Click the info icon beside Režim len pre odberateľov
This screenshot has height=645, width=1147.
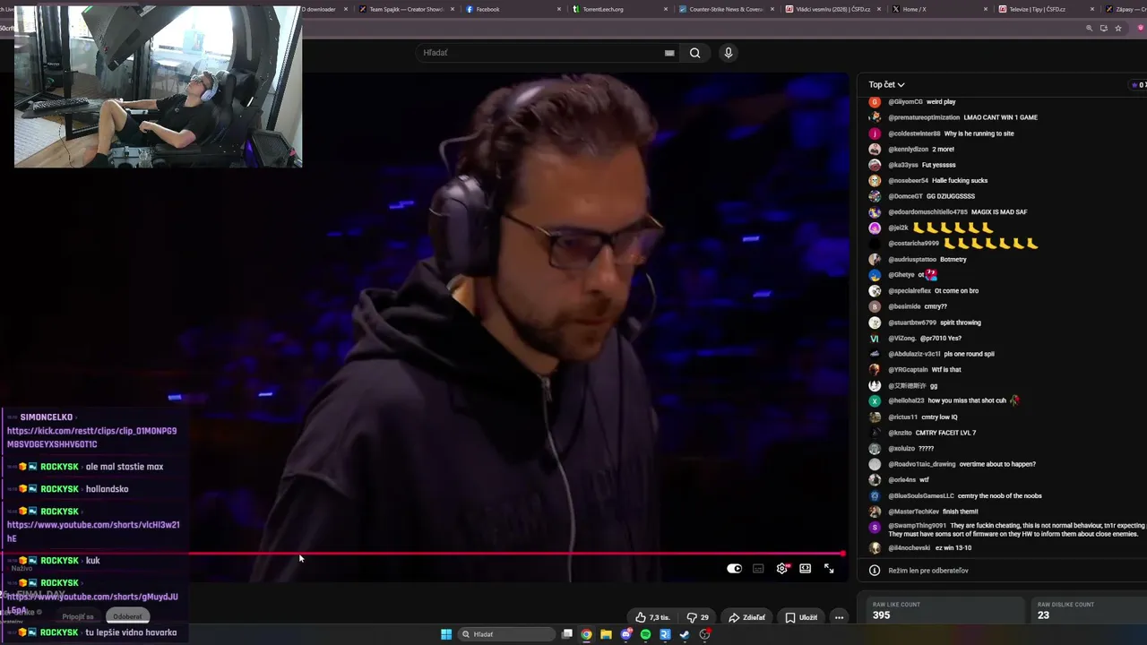(x=875, y=571)
